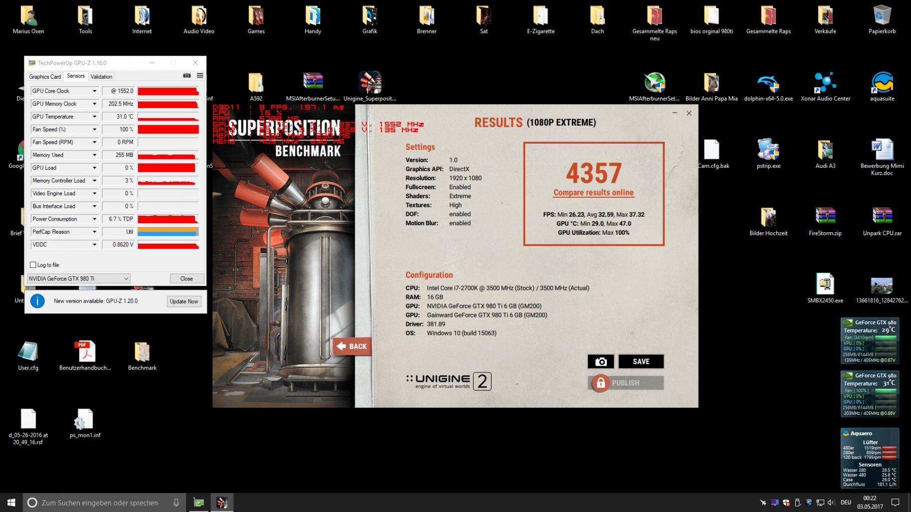Switch to the Validation tab
Image resolution: width=911 pixels, height=512 pixels.
[101, 77]
